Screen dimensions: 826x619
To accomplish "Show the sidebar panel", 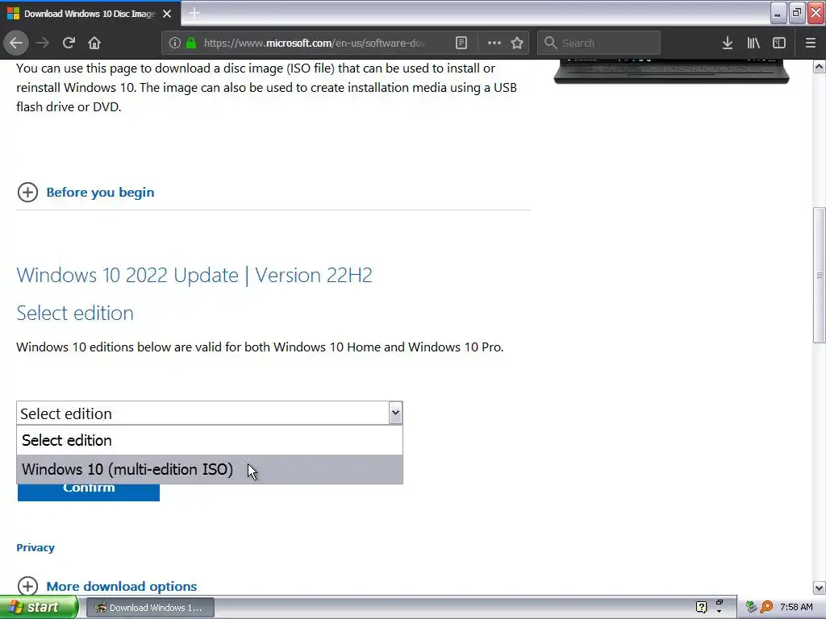I will pyautogui.click(x=779, y=44).
